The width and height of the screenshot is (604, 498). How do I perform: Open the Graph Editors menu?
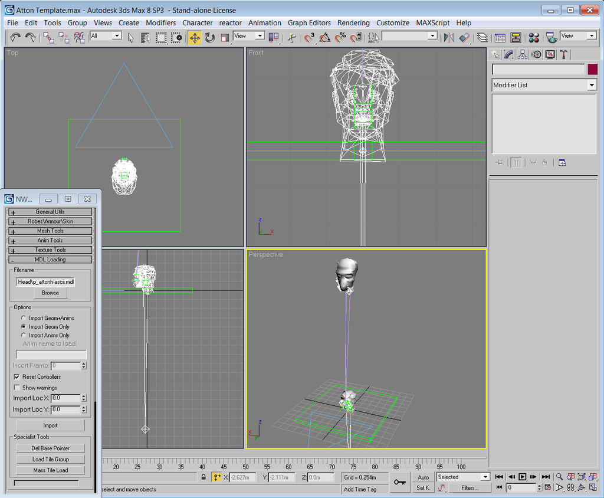(x=309, y=23)
